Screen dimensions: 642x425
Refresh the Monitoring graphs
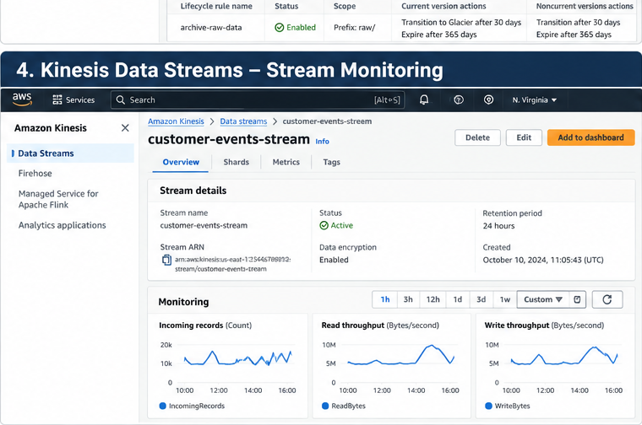pos(607,299)
